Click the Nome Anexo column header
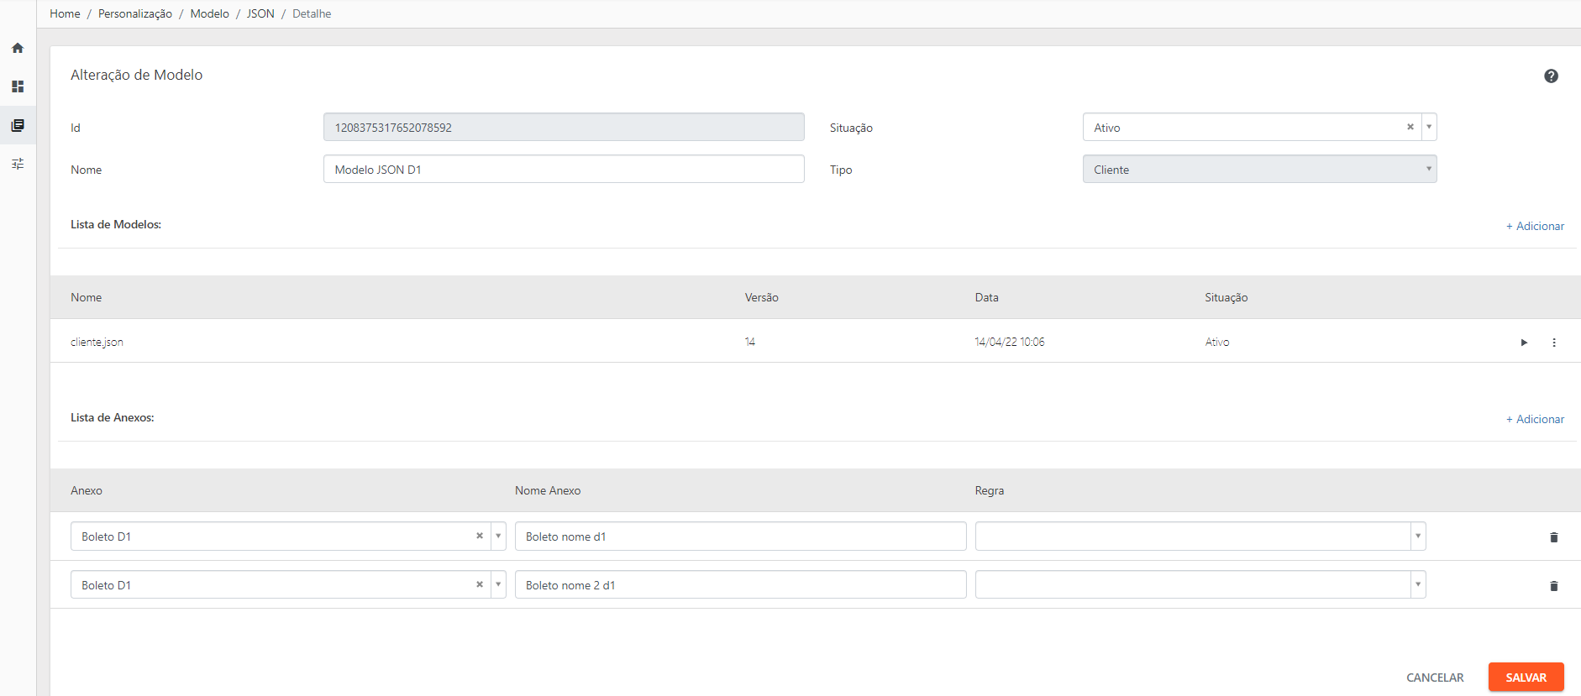This screenshot has height=696, width=1581. click(548, 490)
